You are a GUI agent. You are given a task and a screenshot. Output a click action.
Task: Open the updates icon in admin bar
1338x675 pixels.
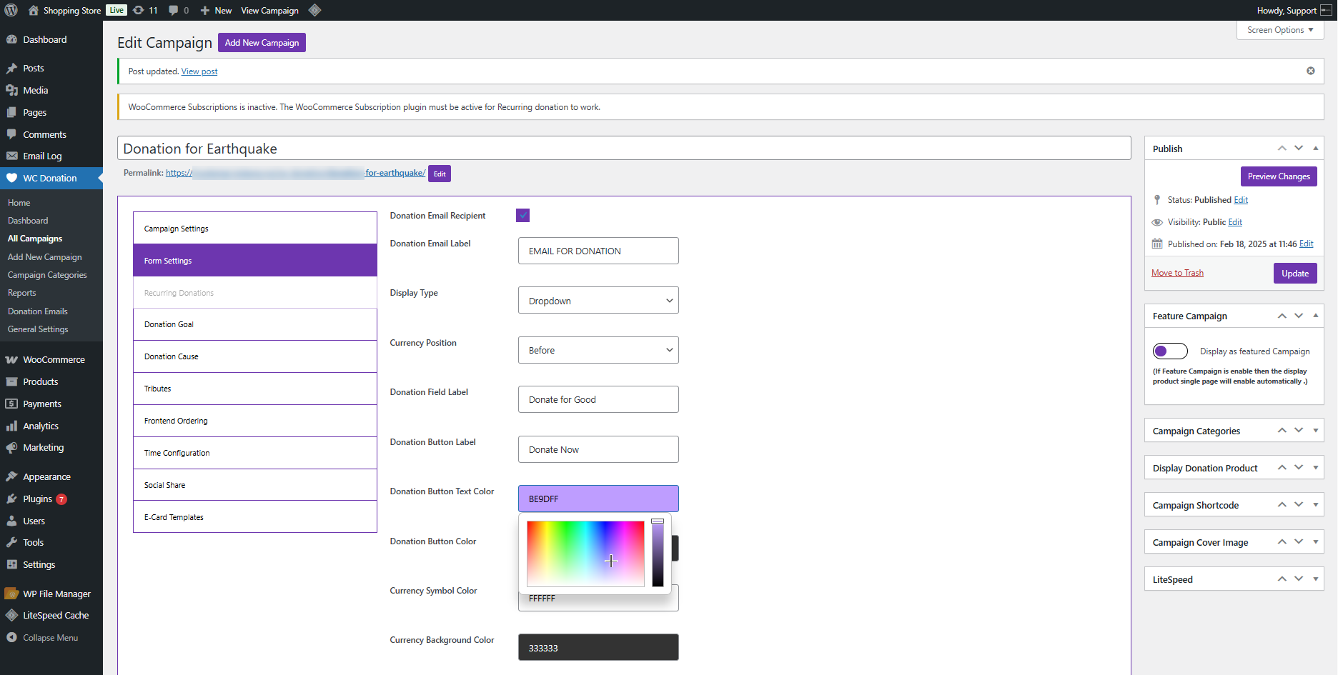coord(139,10)
